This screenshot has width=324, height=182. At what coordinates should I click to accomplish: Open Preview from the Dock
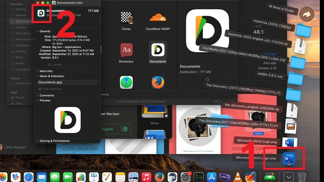pyautogui.click(x=133, y=177)
